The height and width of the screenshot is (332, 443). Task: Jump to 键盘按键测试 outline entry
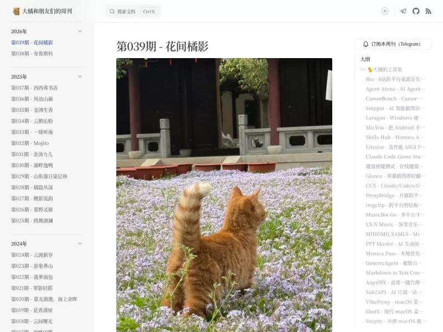point(395,167)
